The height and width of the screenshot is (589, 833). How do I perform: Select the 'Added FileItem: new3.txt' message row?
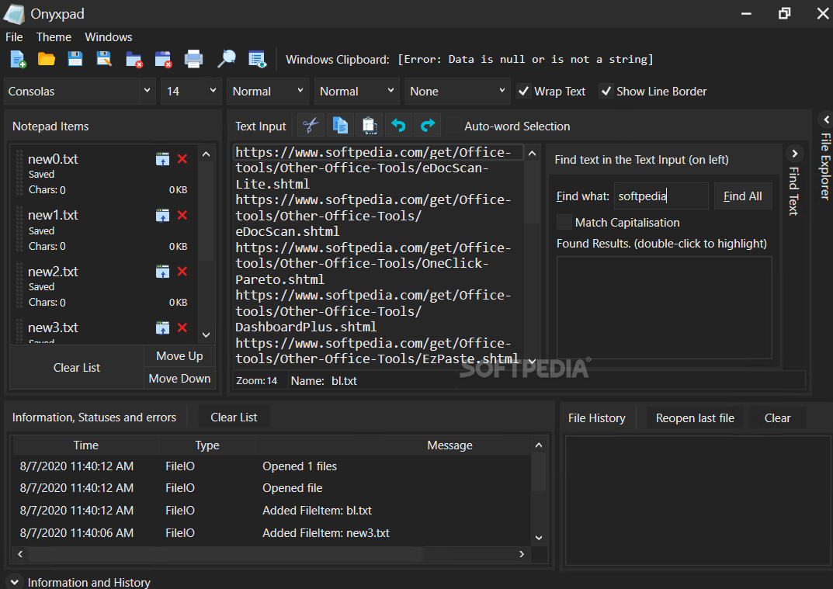pos(272,532)
